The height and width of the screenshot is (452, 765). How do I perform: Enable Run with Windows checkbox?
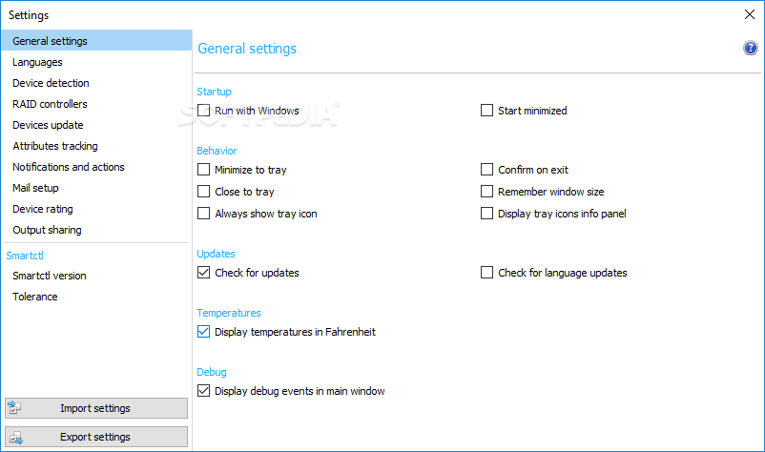click(x=203, y=111)
